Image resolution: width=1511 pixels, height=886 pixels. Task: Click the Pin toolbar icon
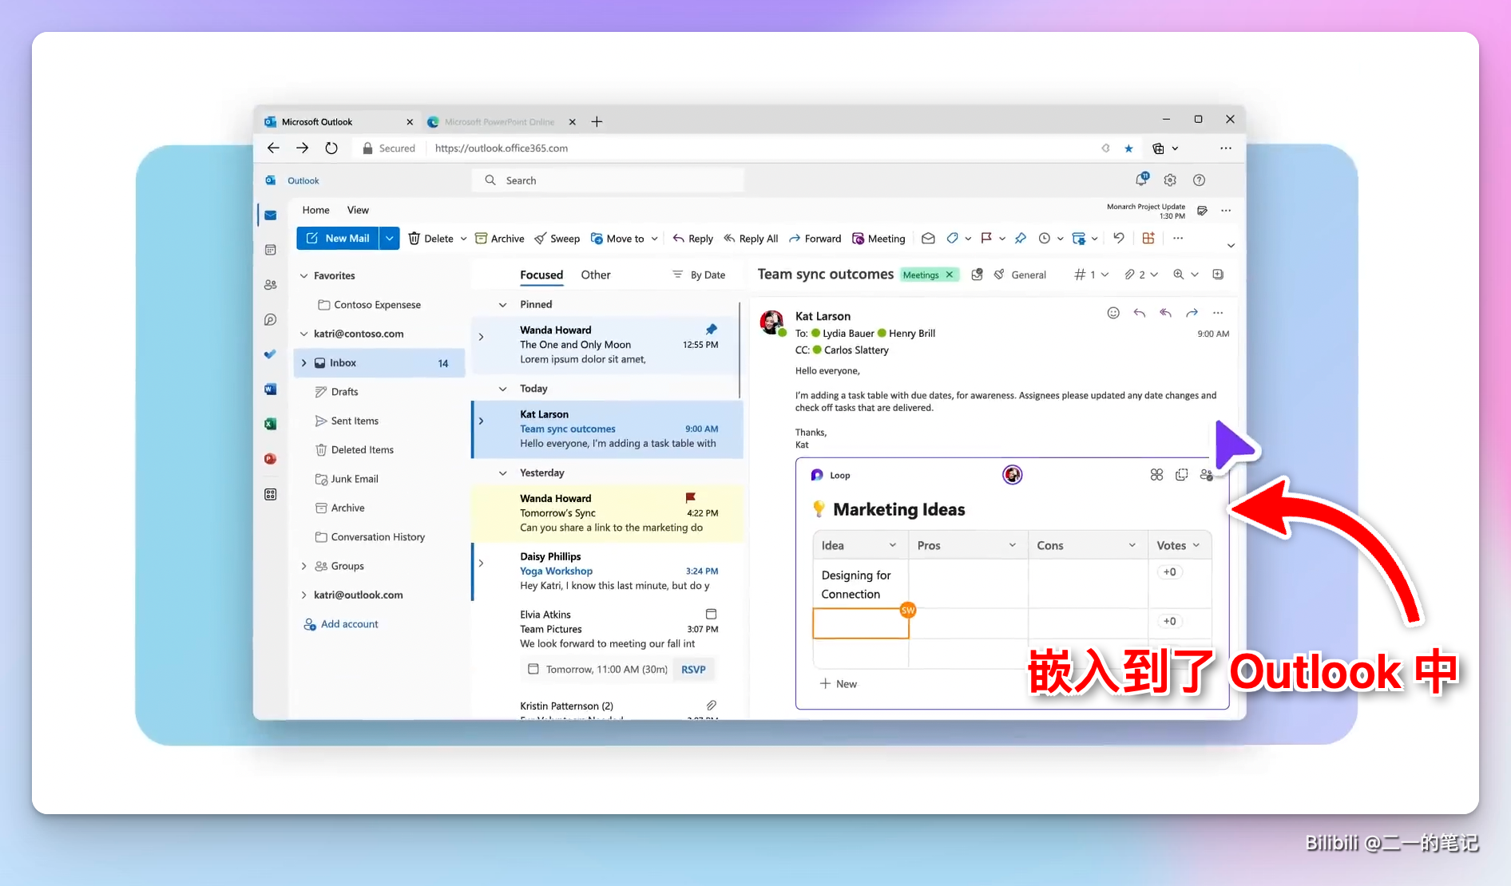[1021, 239]
